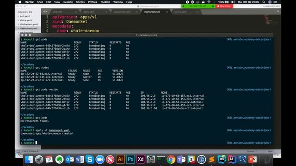Open the Scripts menu
The image size is (296, 166).
click(80, 2)
